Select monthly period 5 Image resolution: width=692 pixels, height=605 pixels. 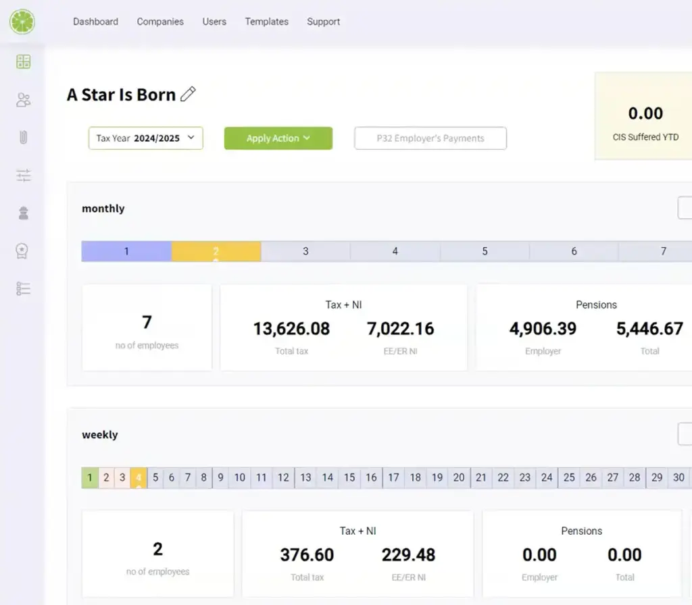[485, 251]
